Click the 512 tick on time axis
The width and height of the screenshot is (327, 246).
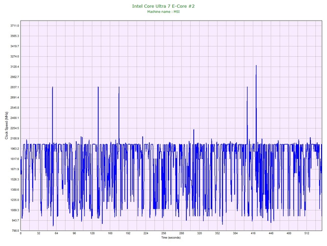point(307,233)
